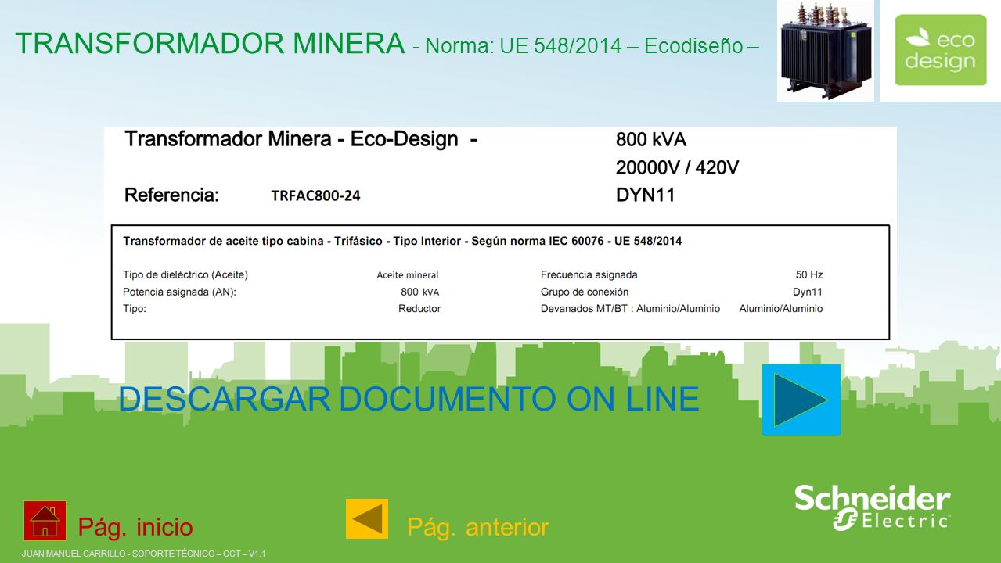Click the Dyn11 table value

[808, 292]
